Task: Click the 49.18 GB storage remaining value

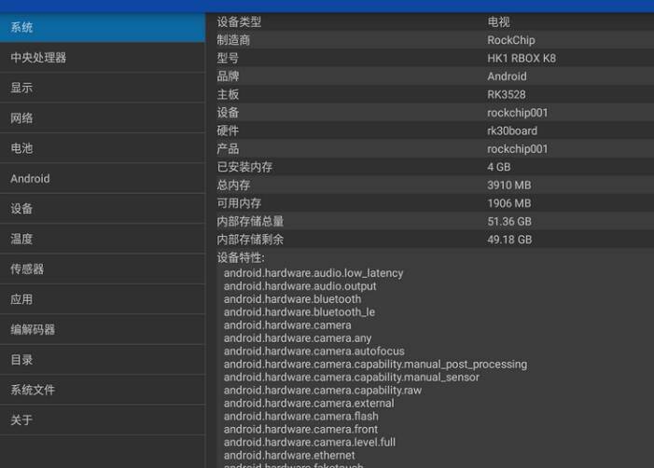Action: click(x=509, y=240)
